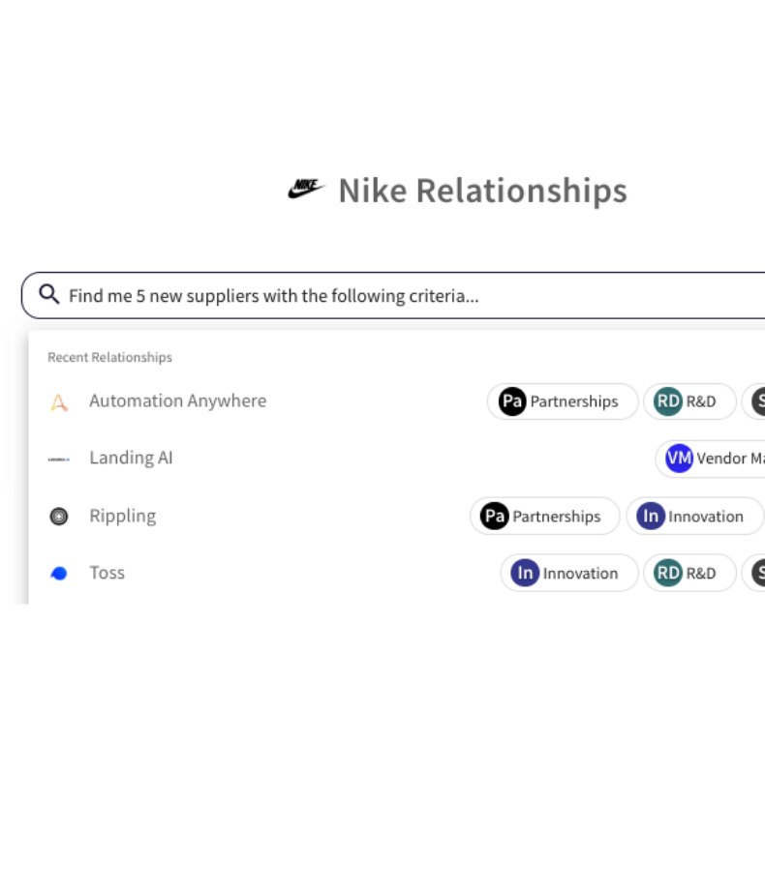Screen dimensions: 765x890
Task: Click the Nike swoosh logo
Action: (306, 189)
